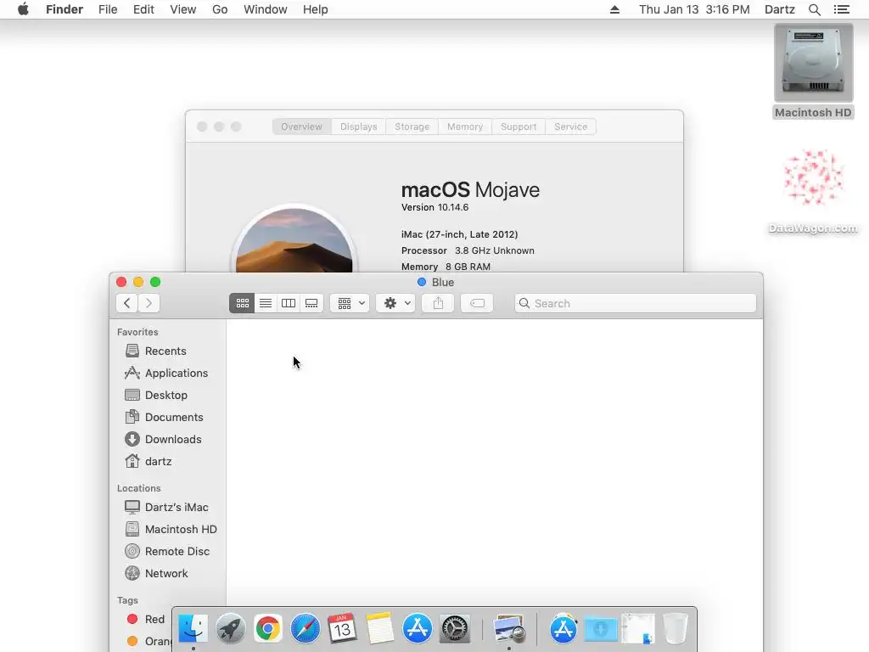Click the date and time in the menu bar

pos(694,9)
